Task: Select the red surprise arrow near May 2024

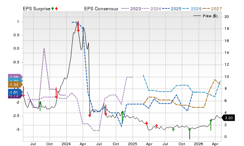Action: [90, 114]
